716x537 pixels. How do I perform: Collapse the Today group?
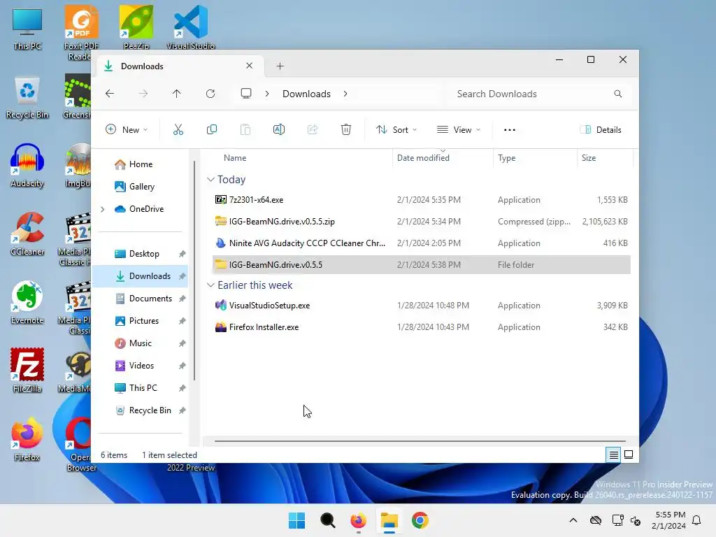point(210,180)
